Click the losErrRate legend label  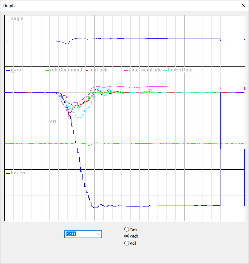pos(180,70)
